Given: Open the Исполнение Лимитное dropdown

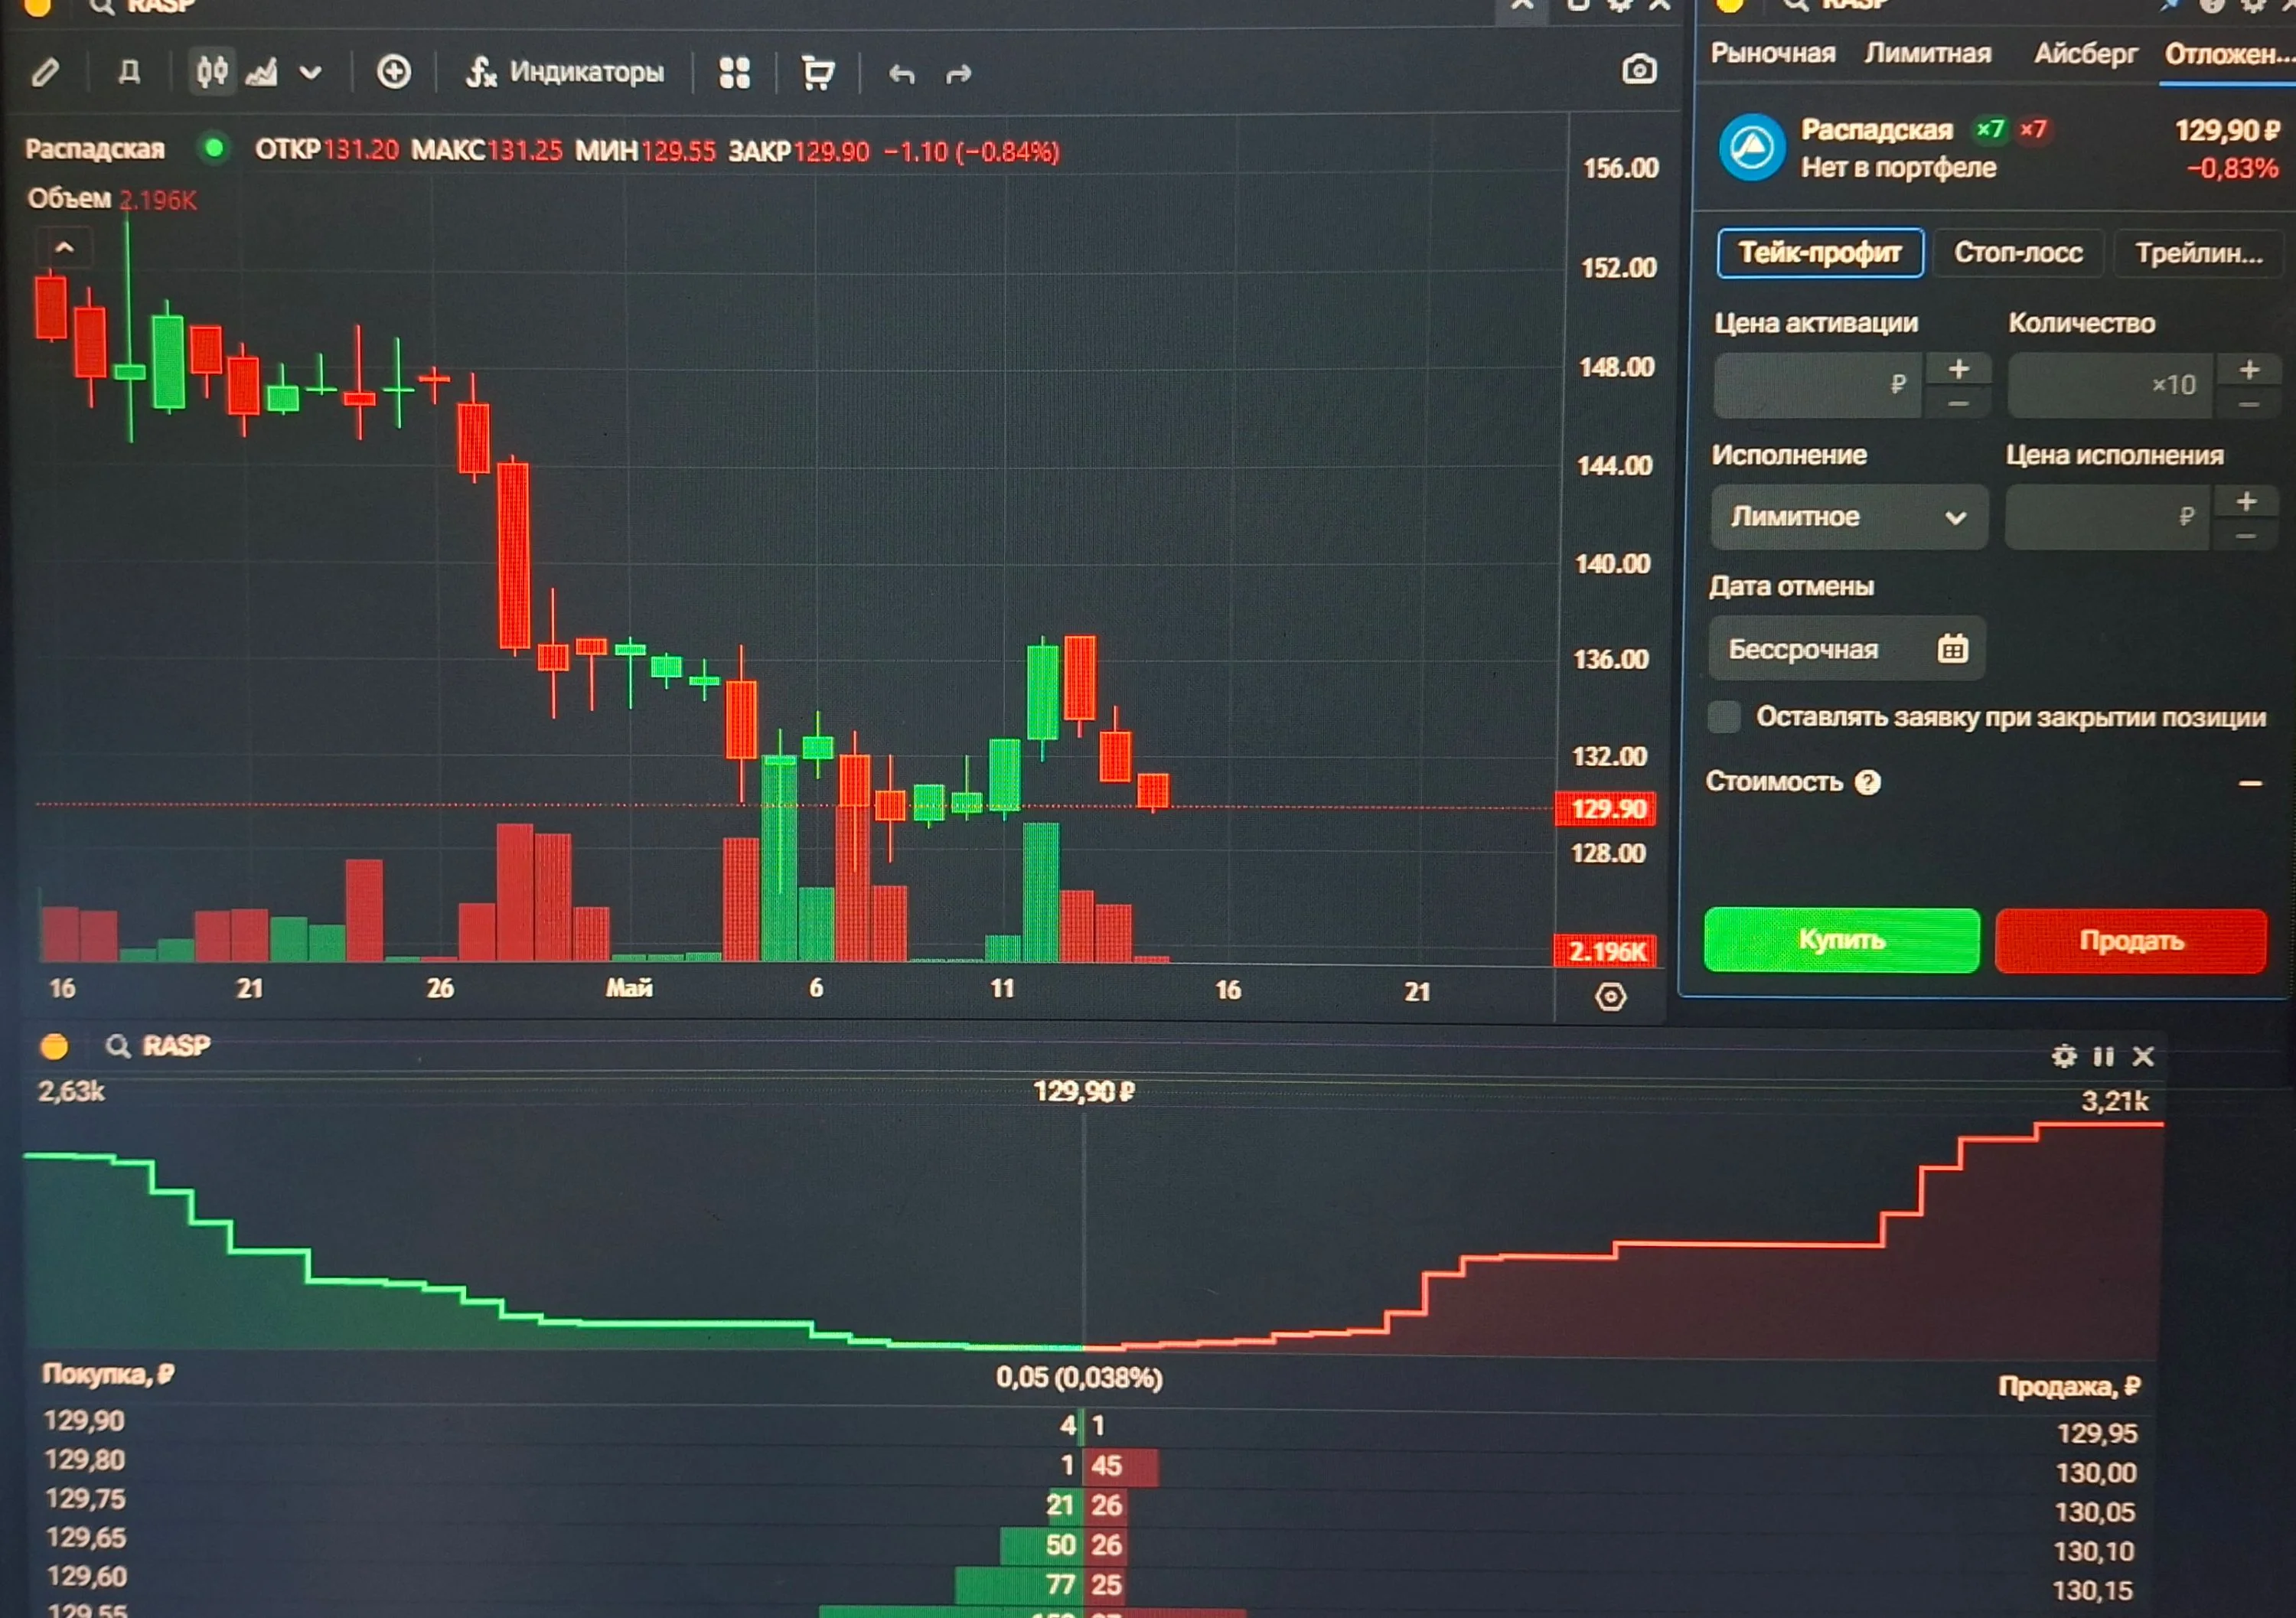Looking at the screenshot, I should point(1849,517).
